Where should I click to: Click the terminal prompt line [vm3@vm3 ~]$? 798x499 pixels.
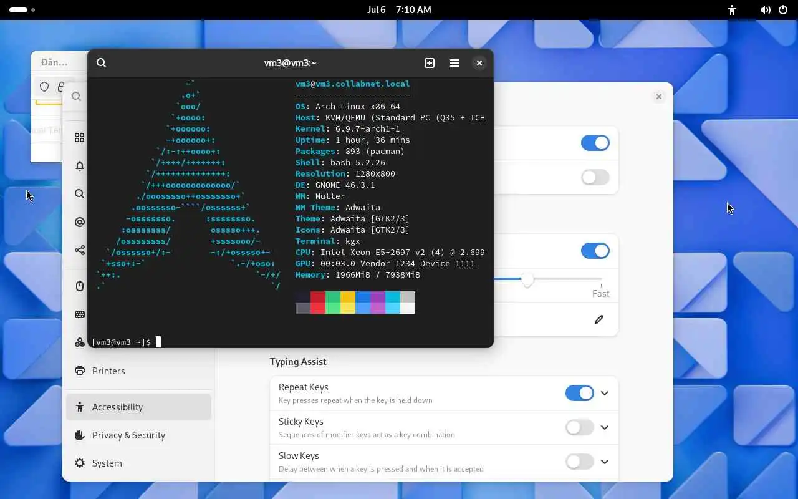pos(121,342)
